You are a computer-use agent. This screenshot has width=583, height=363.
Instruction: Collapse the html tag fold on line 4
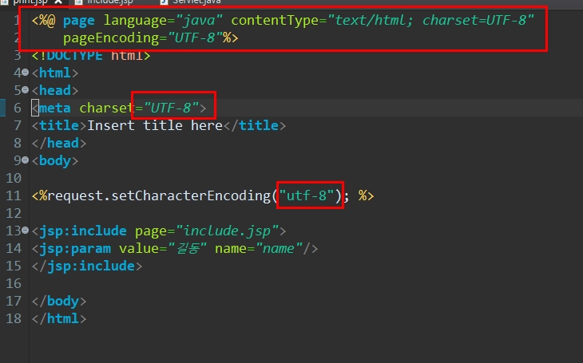click(25, 72)
